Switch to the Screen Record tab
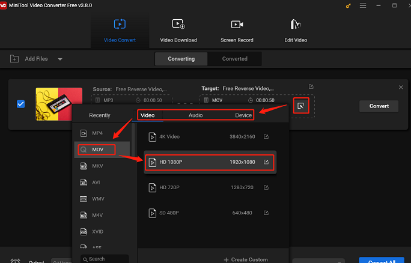 click(x=237, y=31)
